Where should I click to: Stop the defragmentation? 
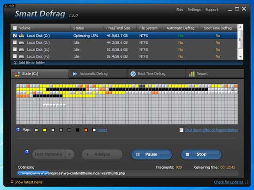point(201,154)
